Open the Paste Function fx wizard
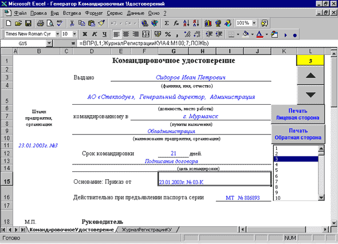 176,23
